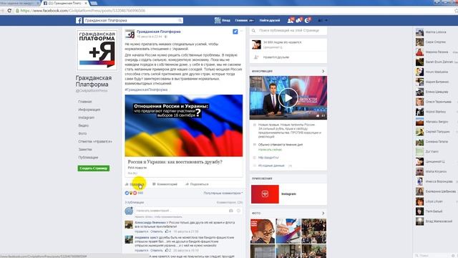The image size is (458, 258).
Task: Click the browser address bar
Action: point(234,11)
